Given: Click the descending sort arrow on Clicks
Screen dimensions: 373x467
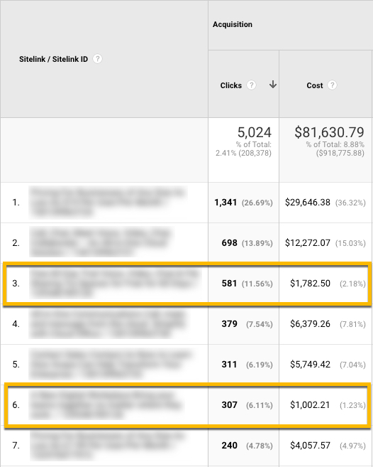Looking at the screenshot, I should (273, 85).
